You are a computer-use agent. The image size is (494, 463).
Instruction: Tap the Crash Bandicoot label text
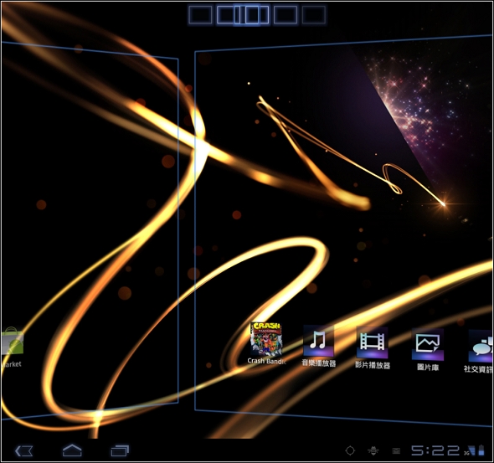point(266,361)
